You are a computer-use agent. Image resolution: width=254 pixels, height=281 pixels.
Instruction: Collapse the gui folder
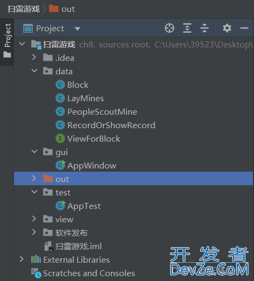(x=34, y=151)
